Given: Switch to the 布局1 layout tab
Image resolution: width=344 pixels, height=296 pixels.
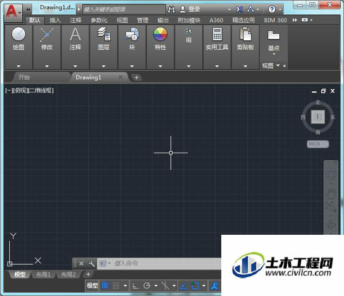Looking at the screenshot, I should click(43, 274).
